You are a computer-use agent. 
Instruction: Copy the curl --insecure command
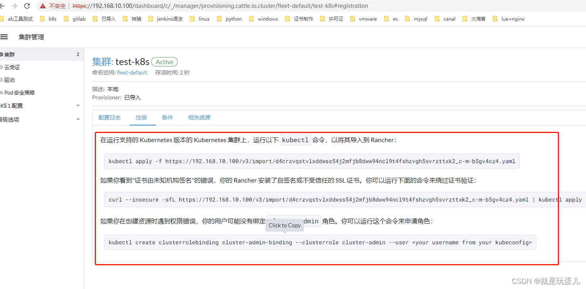click(345, 200)
